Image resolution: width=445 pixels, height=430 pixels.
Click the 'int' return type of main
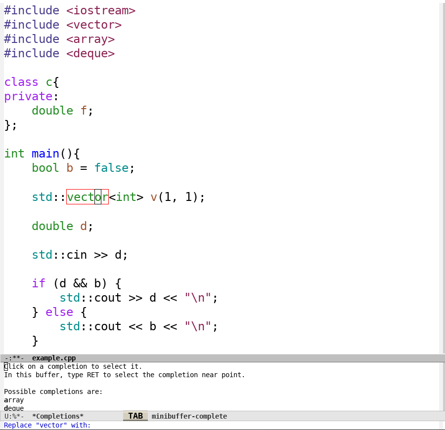tap(14, 154)
